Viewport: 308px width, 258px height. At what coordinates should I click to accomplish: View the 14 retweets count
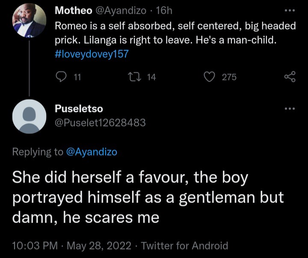[x=151, y=77]
